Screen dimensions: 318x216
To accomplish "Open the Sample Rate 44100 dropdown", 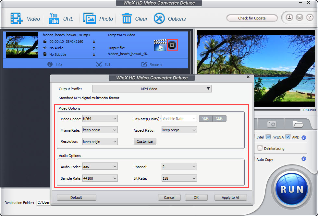I will (100, 178).
